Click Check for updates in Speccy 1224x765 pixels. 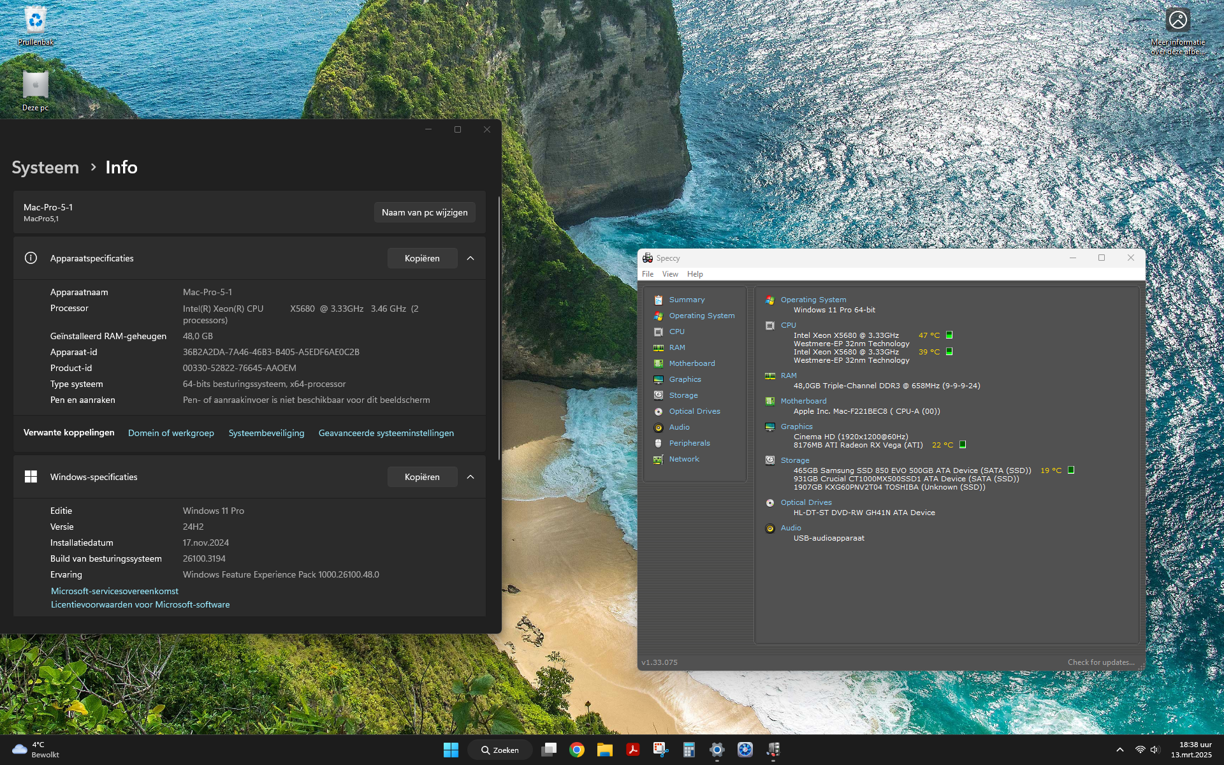1101,662
